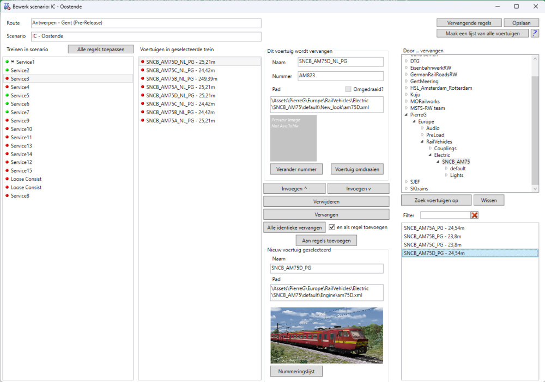Clear the filter with the red X icon
545x382 pixels.
click(475, 215)
